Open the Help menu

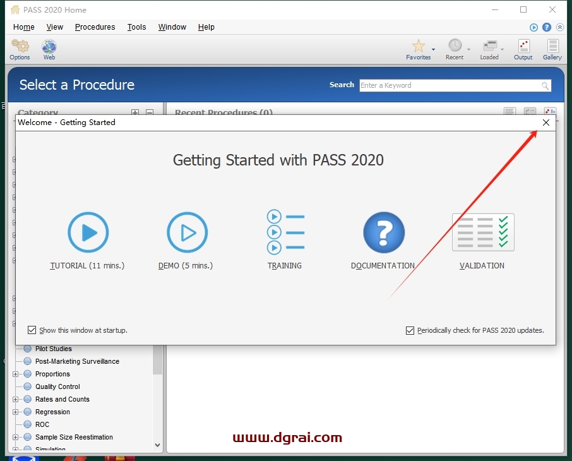point(206,27)
